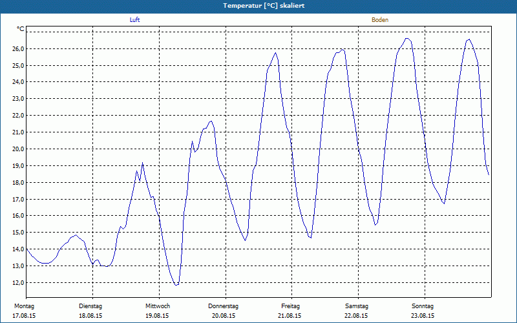Select the 21,0 y-axis value
This screenshot has height=323, width=517.
pyautogui.click(x=18, y=132)
